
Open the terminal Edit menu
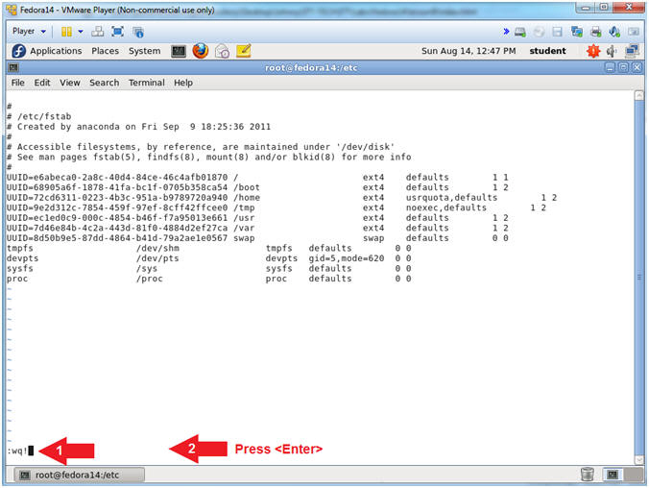42,83
